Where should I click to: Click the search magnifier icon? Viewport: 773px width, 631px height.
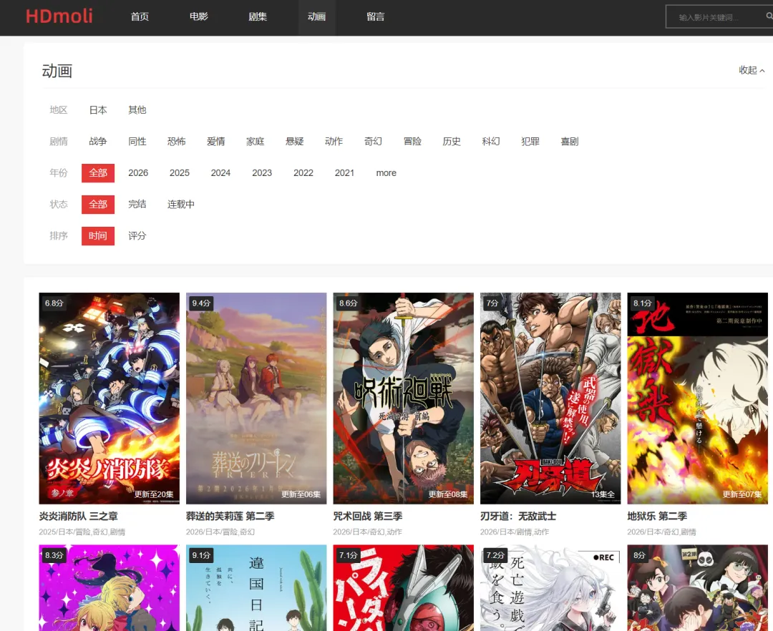click(769, 16)
